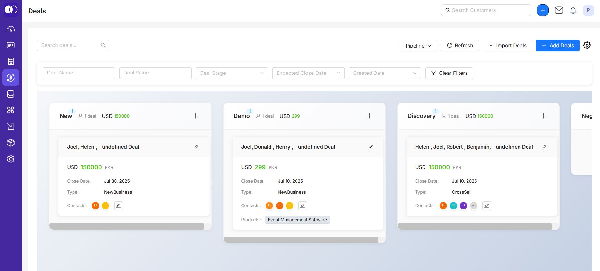The height and width of the screenshot is (271, 600).
Task: Focus the Search deals field
Action: [67, 45]
